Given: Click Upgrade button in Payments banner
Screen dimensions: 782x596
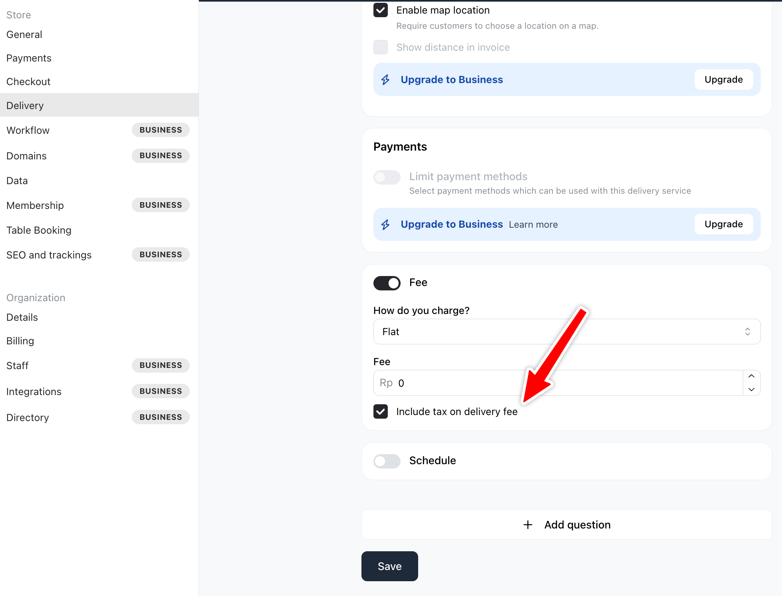Looking at the screenshot, I should point(723,224).
